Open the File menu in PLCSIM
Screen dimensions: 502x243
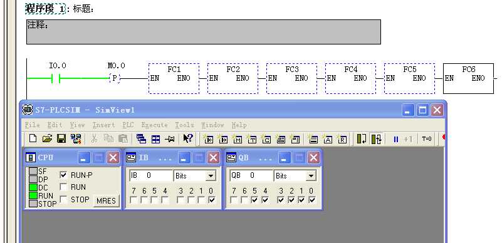point(33,125)
